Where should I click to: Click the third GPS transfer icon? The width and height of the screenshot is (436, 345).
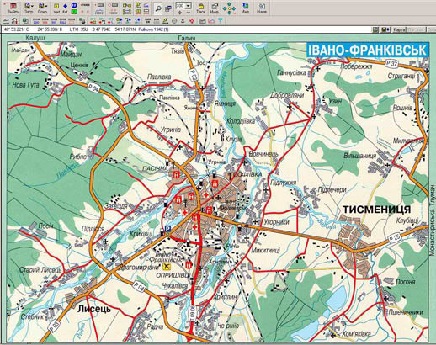coord(110,21)
